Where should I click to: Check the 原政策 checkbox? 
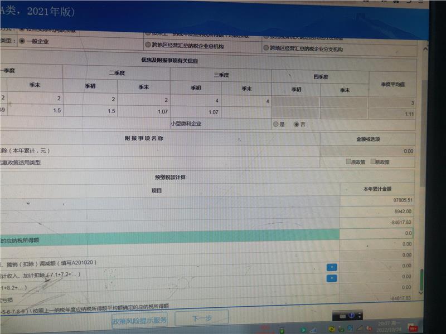point(348,162)
